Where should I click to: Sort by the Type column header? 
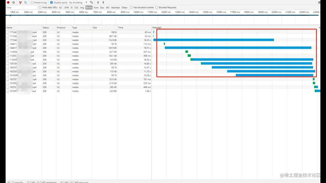(81, 27)
